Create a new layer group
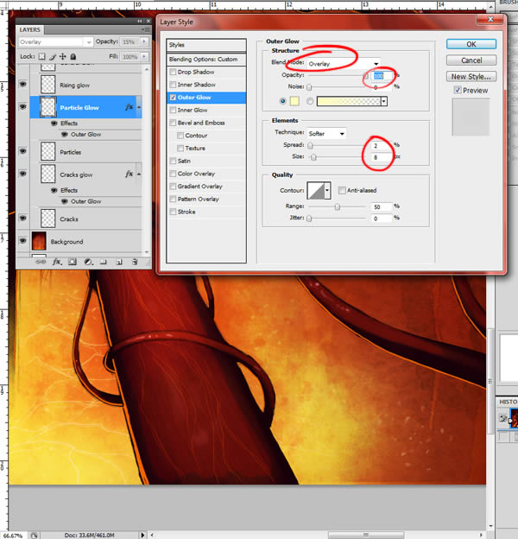The height and width of the screenshot is (539, 518). pos(103,263)
